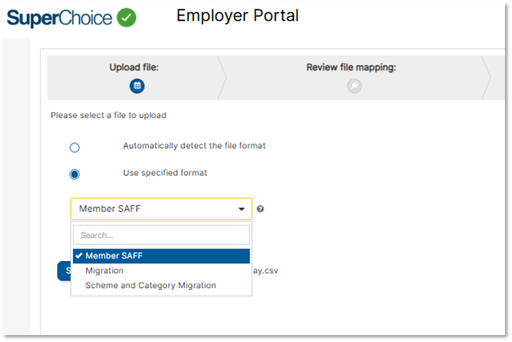
Task: Select the Use specified format option
Action: [x=74, y=174]
